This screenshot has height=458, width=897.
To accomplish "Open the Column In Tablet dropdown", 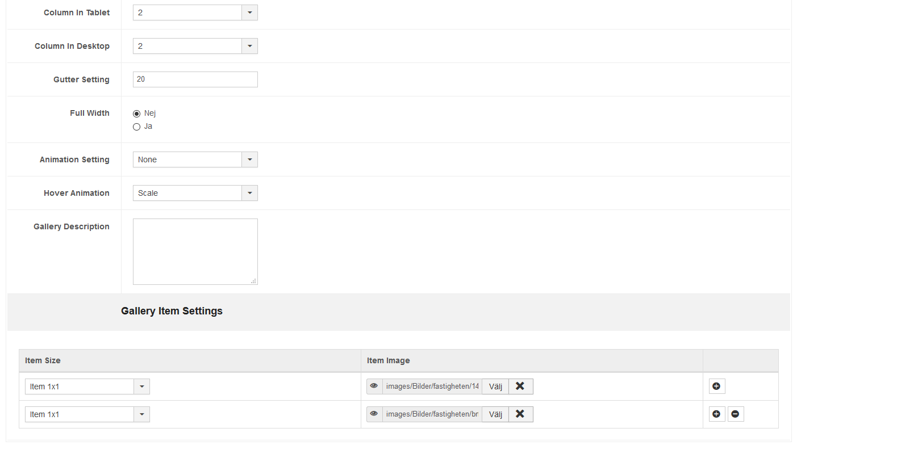I will click(x=195, y=12).
